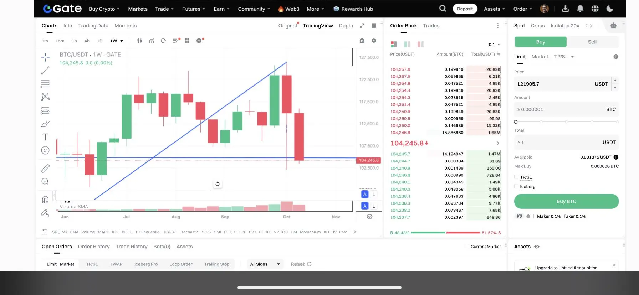
Task: Enable the TP/SL checkbox
Action: pyautogui.click(x=516, y=177)
